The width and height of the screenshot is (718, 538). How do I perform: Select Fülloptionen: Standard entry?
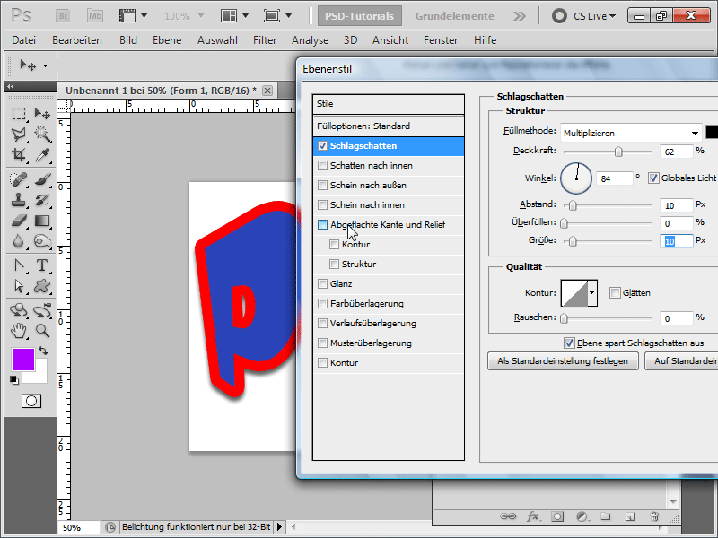click(389, 126)
